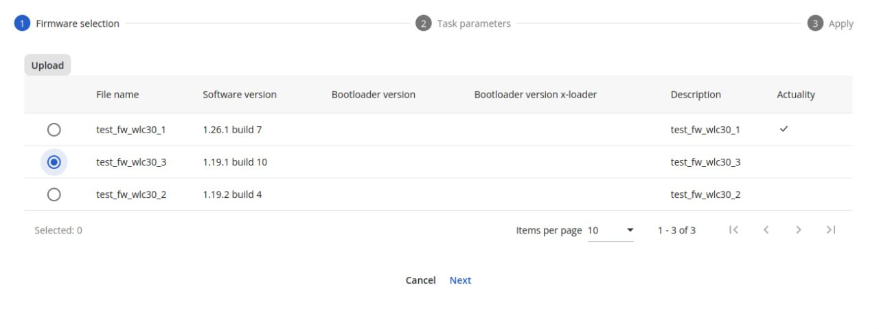Click dropdown arrow next to 10

tap(630, 231)
